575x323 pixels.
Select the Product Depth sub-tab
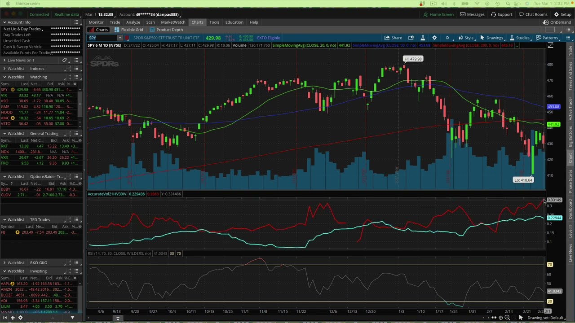point(166,30)
